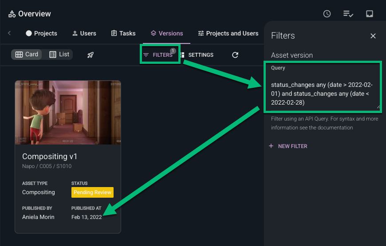Click the Filters panel heading
The height and width of the screenshot is (246, 386).
(283, 35)
